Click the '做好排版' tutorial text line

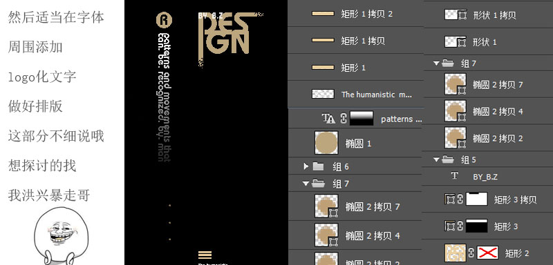[x=35, y=106]
